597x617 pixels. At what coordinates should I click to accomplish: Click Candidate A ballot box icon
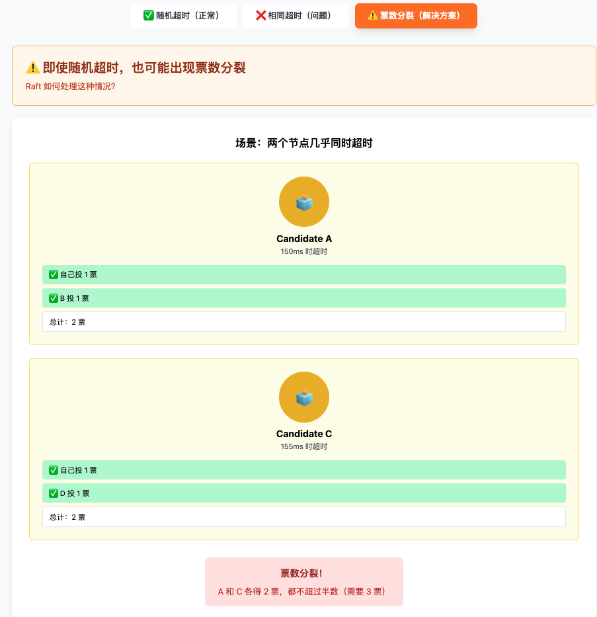[x=304, y=202]
